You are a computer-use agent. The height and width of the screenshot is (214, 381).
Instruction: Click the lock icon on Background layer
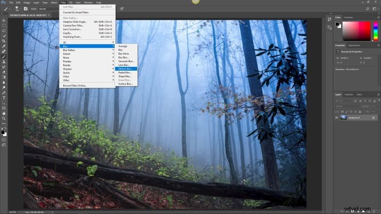[x=374, y=118]
